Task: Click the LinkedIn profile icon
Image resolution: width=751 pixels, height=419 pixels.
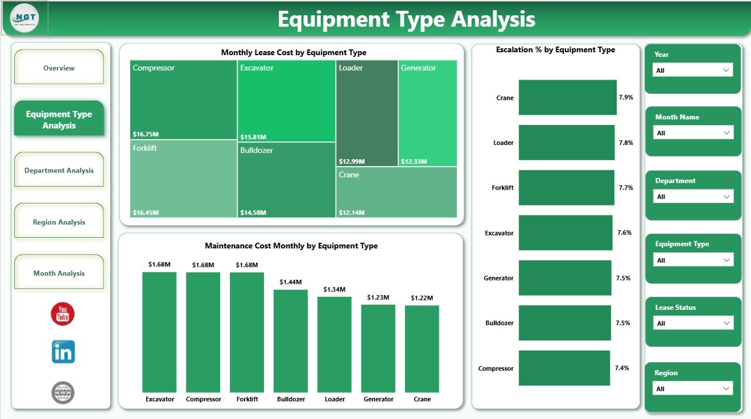Action: pos(62,352)
